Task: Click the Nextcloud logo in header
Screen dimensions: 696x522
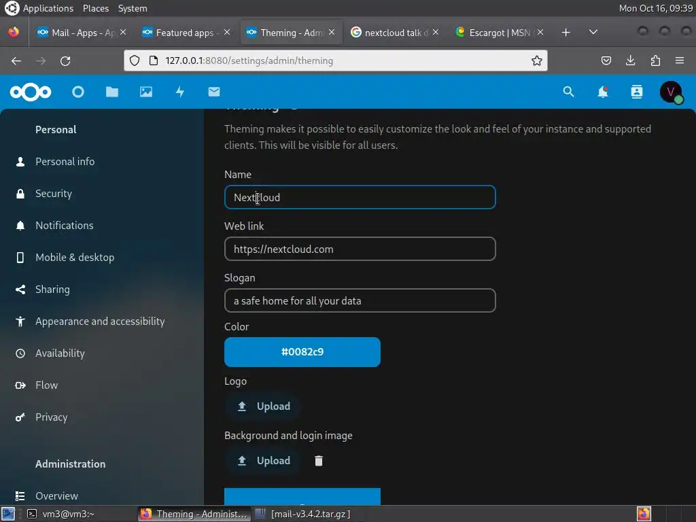Action: coord(31,92)
